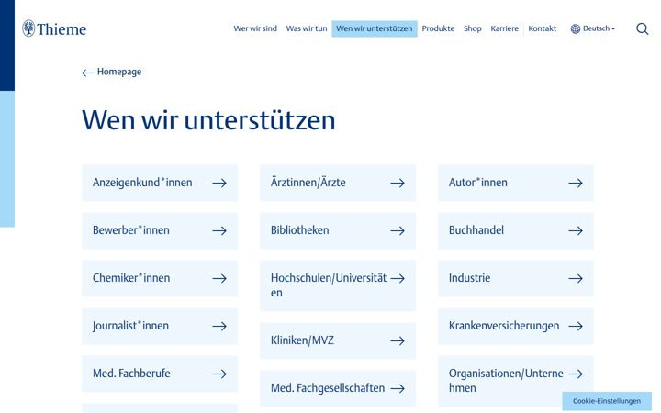Click arrow on Bibliotheken card

tap(398, 230)
